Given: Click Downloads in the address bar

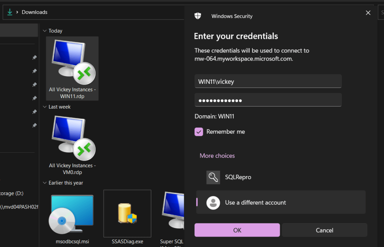Looking at the screenshot, I should (x=34, y=12).
